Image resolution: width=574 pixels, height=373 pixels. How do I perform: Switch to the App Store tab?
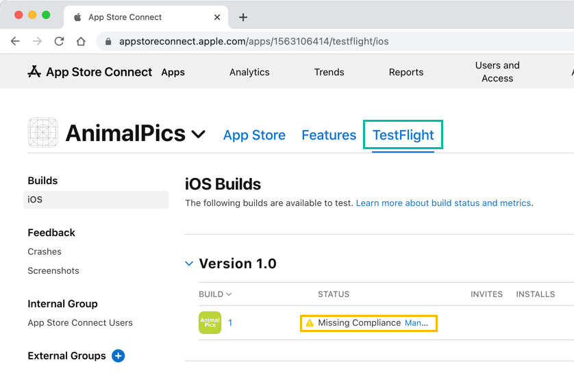(254, 135)
